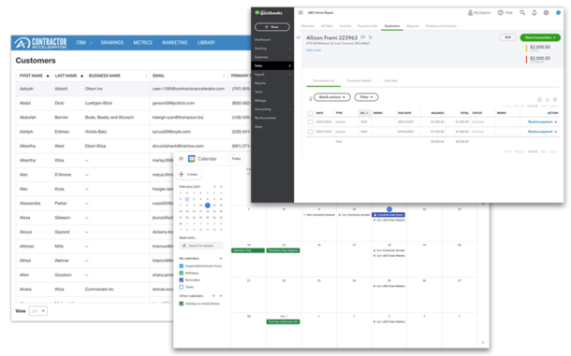Open Receive payment arrow for invoice 1439
Viewport: 571px width, 356px height.
pos(556,122)
